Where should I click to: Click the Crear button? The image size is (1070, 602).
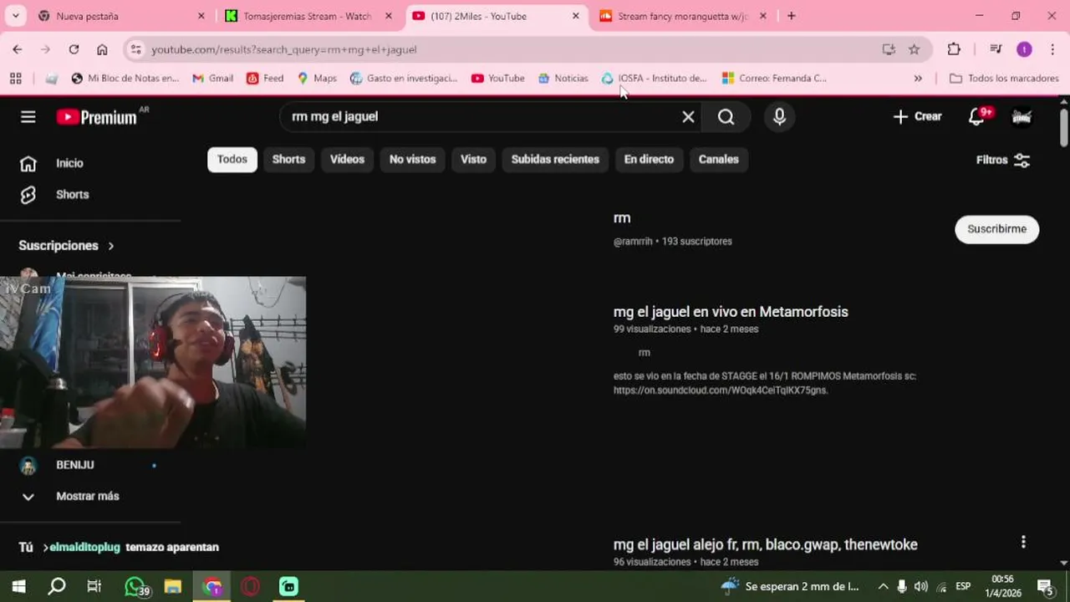point(917,117)
